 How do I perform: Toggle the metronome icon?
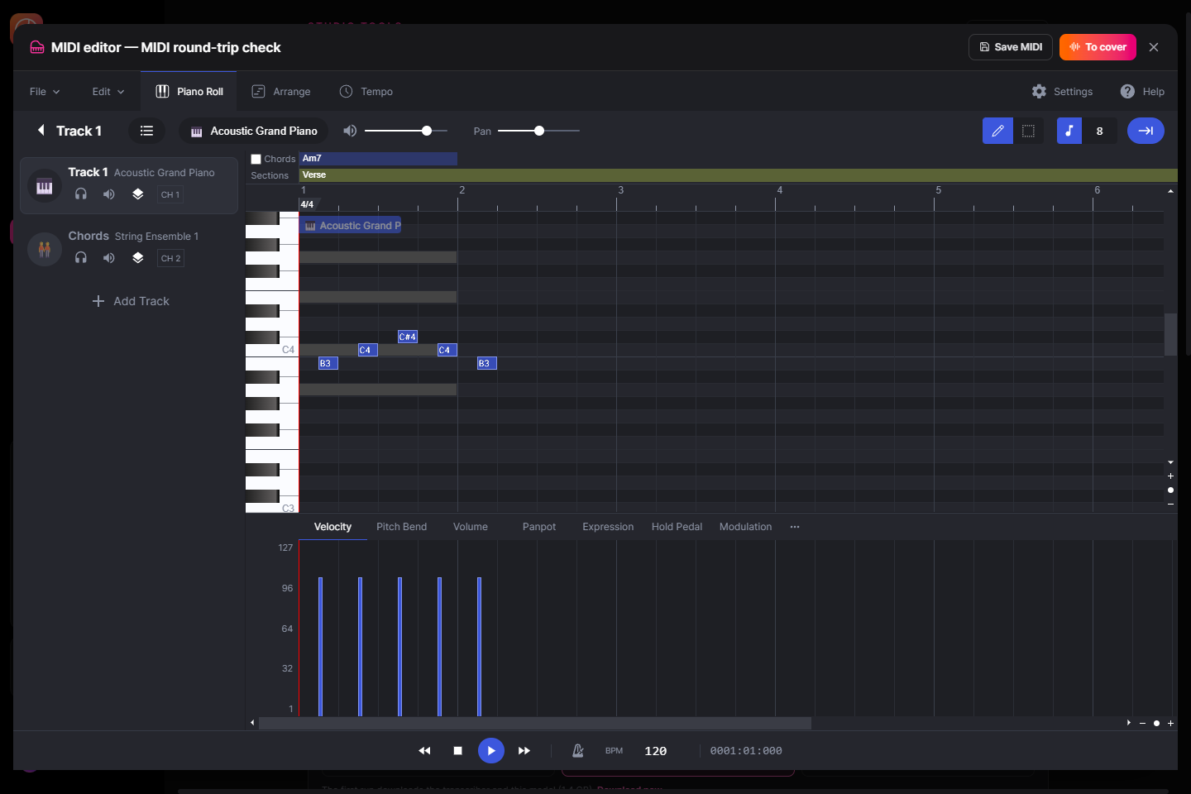(x=578, y=750)
